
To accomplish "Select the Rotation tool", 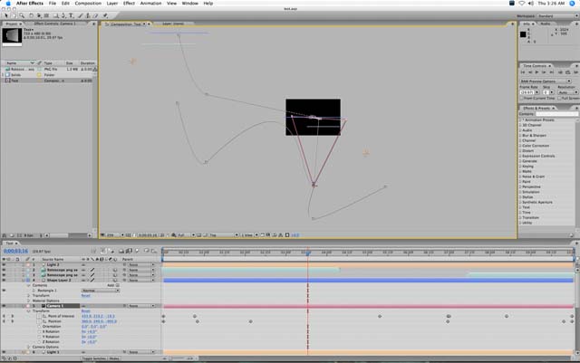I will (31, 15).
